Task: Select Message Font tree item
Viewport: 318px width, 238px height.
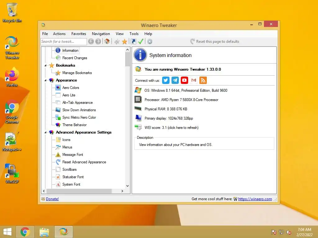Action: pyautogui.click(x=73, y=155)
